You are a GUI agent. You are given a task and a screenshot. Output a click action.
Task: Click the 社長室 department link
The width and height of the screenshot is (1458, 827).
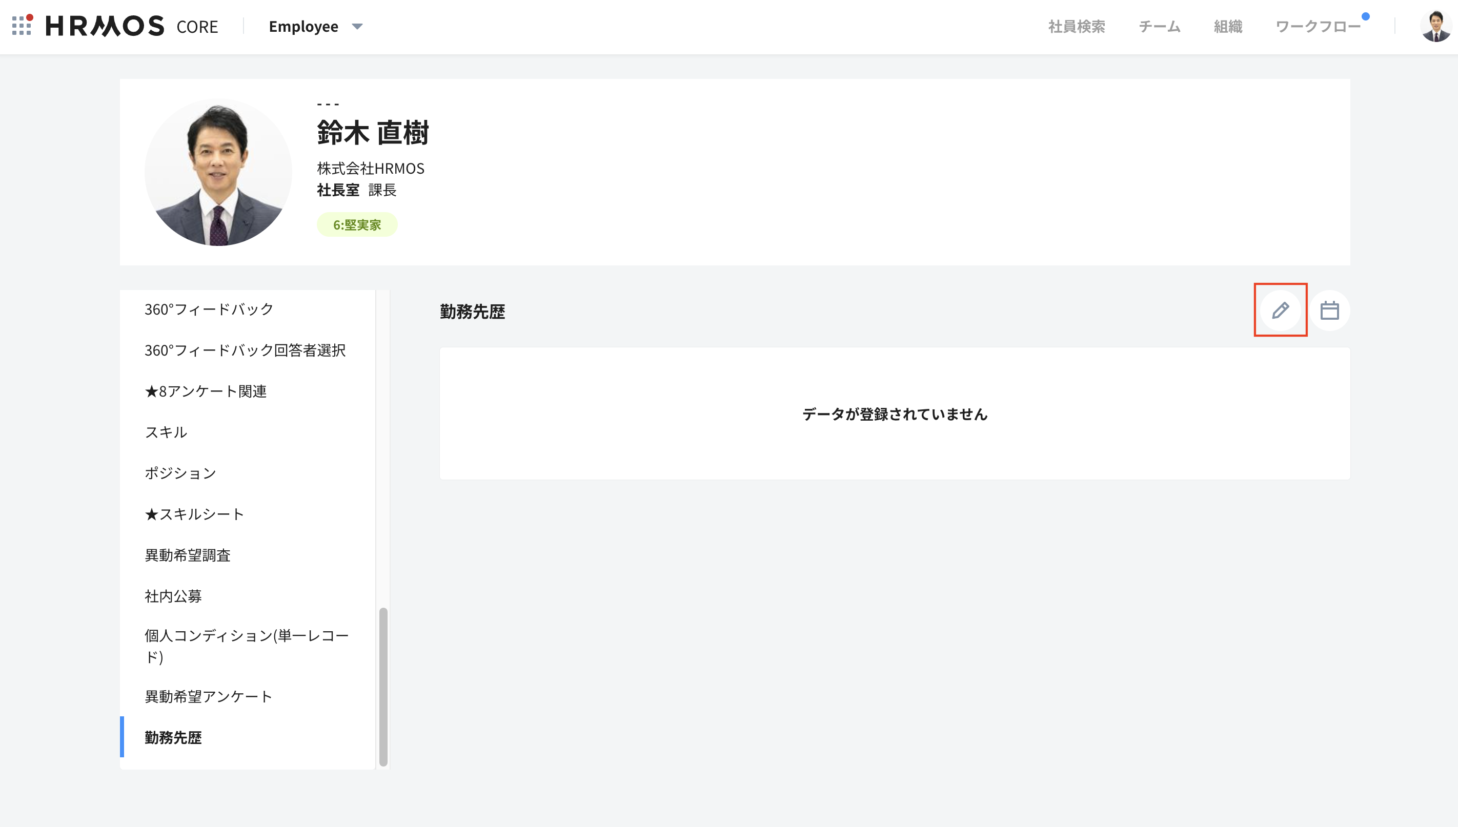(338, 190)
